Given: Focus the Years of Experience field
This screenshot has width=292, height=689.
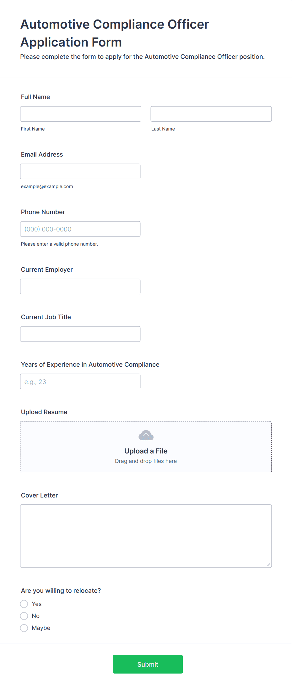Looking at the screenshot, I should (80, 381).
